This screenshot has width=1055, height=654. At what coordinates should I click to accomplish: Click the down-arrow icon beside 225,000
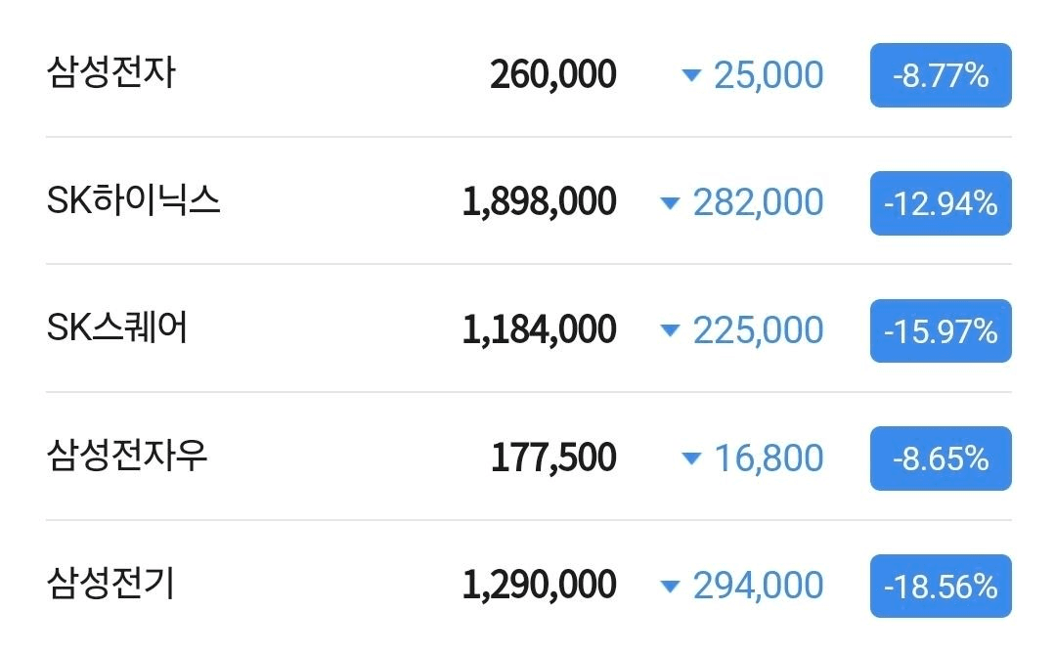tap(670, 330)
